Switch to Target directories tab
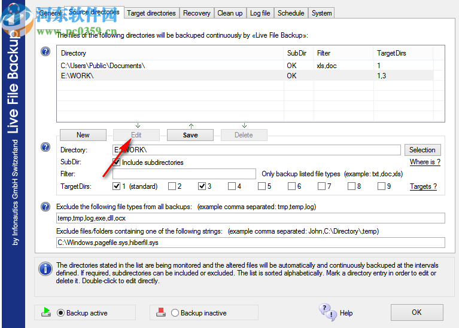459x328 pixels. [151, 13]
